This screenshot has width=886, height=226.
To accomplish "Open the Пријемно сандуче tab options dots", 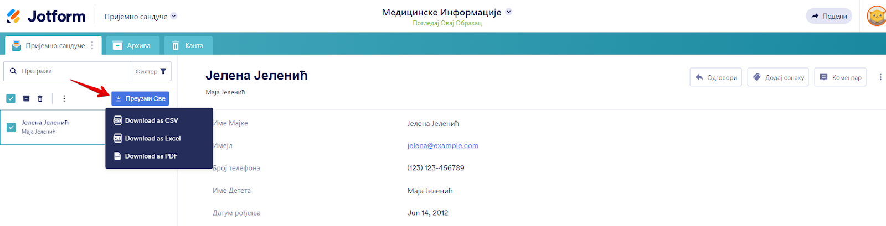I will [92, 45].
